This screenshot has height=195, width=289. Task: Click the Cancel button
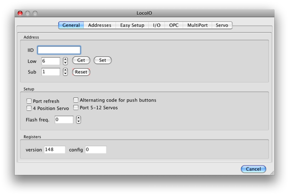click(x=253, y=169)
